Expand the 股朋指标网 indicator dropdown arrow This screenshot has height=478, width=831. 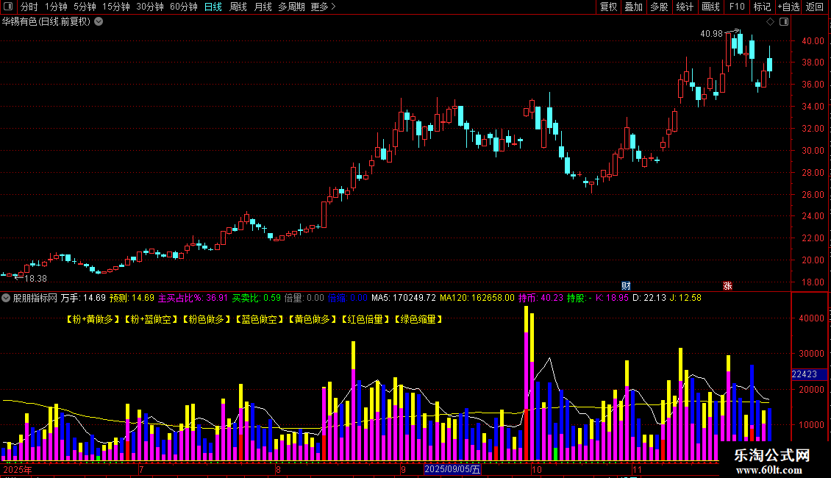pos(6,298)
